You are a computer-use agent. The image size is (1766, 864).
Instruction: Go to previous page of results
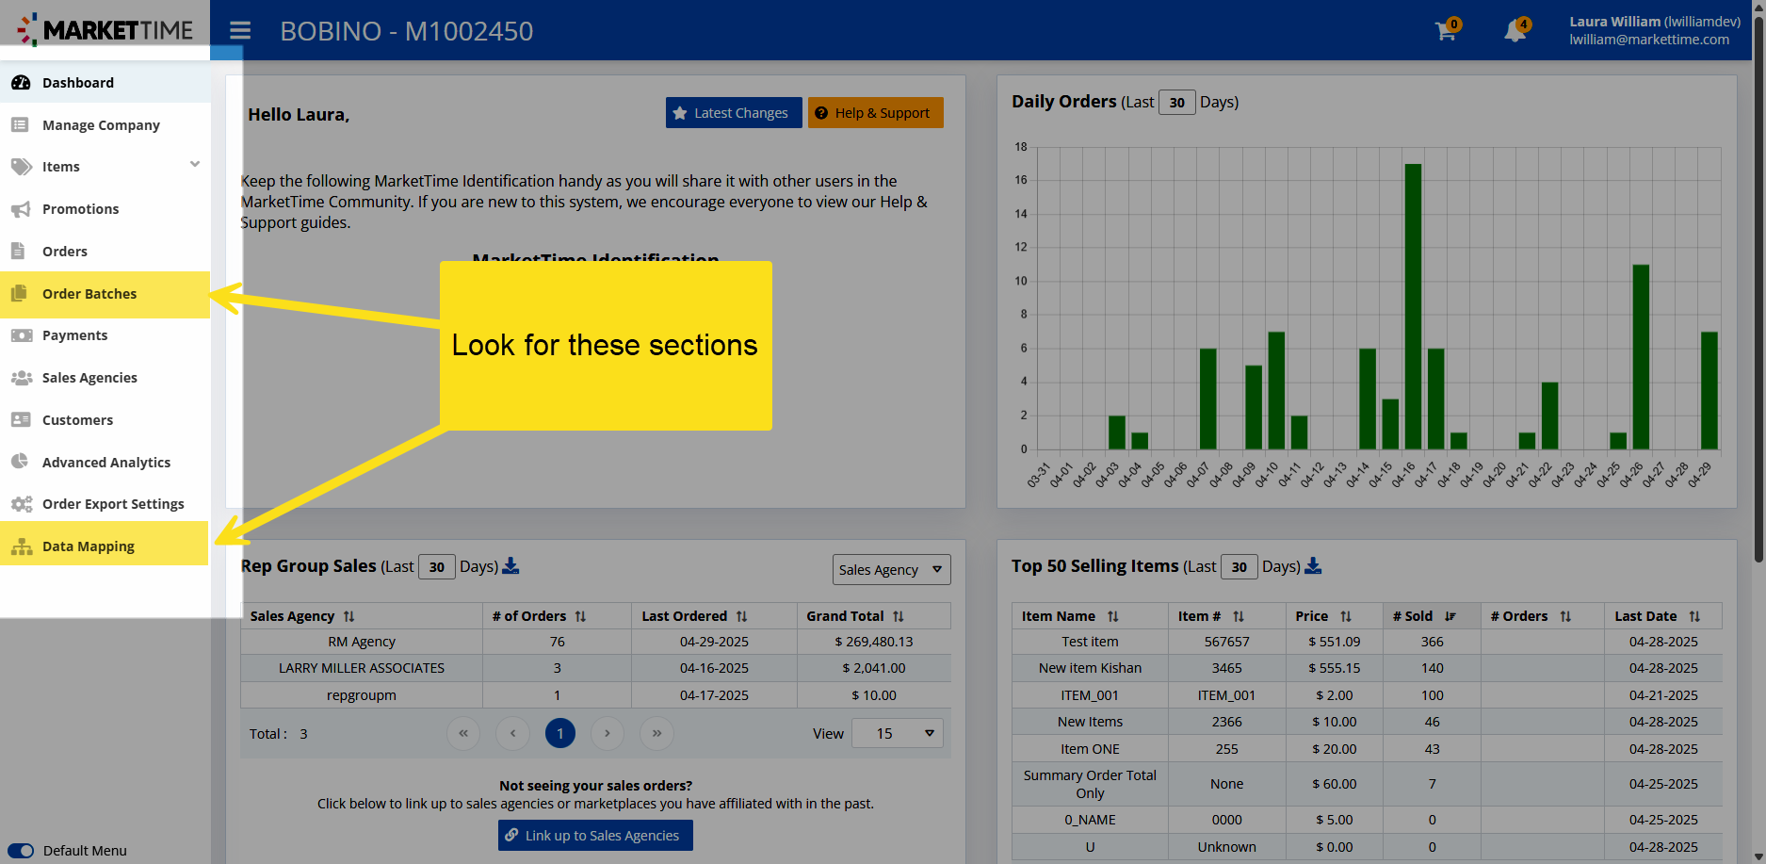pos(512,733)
